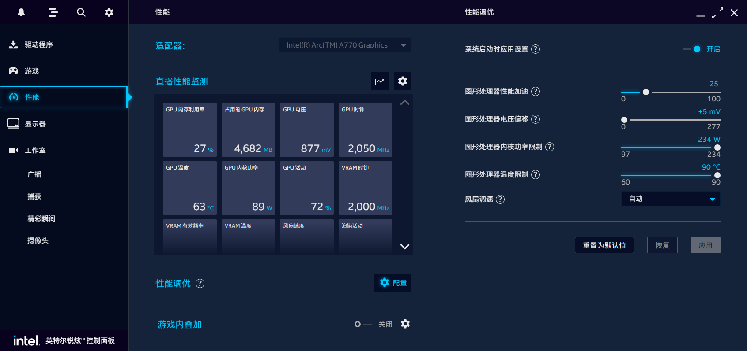The image size is (747, 351).
Task: Select the VRAM 时钟 tile
Action: point(366,188)
